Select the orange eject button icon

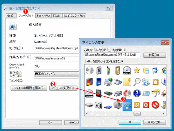[156, 82]
